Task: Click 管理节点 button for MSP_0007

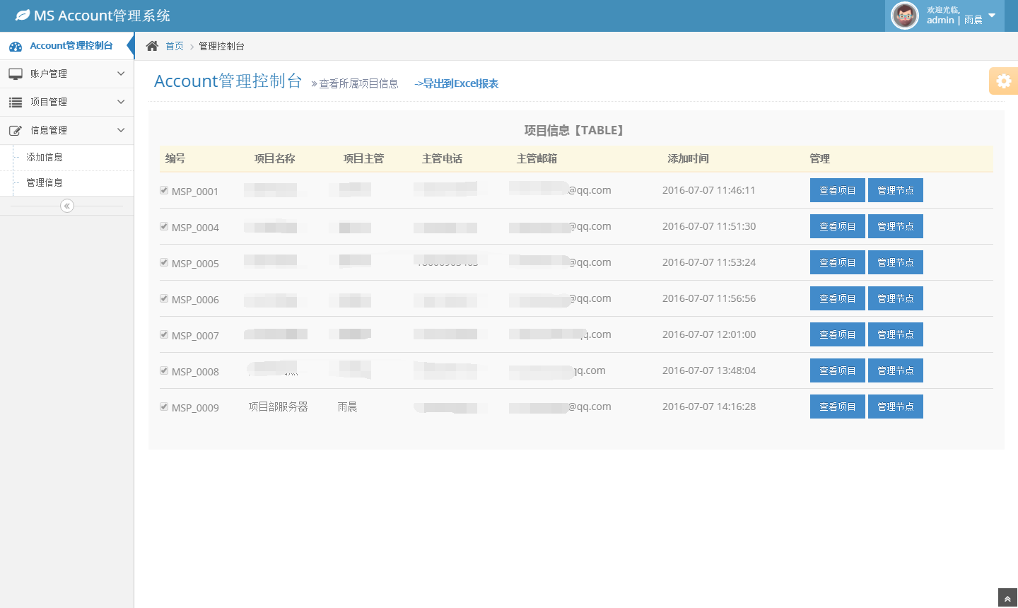Action: (x=895, y=334)
